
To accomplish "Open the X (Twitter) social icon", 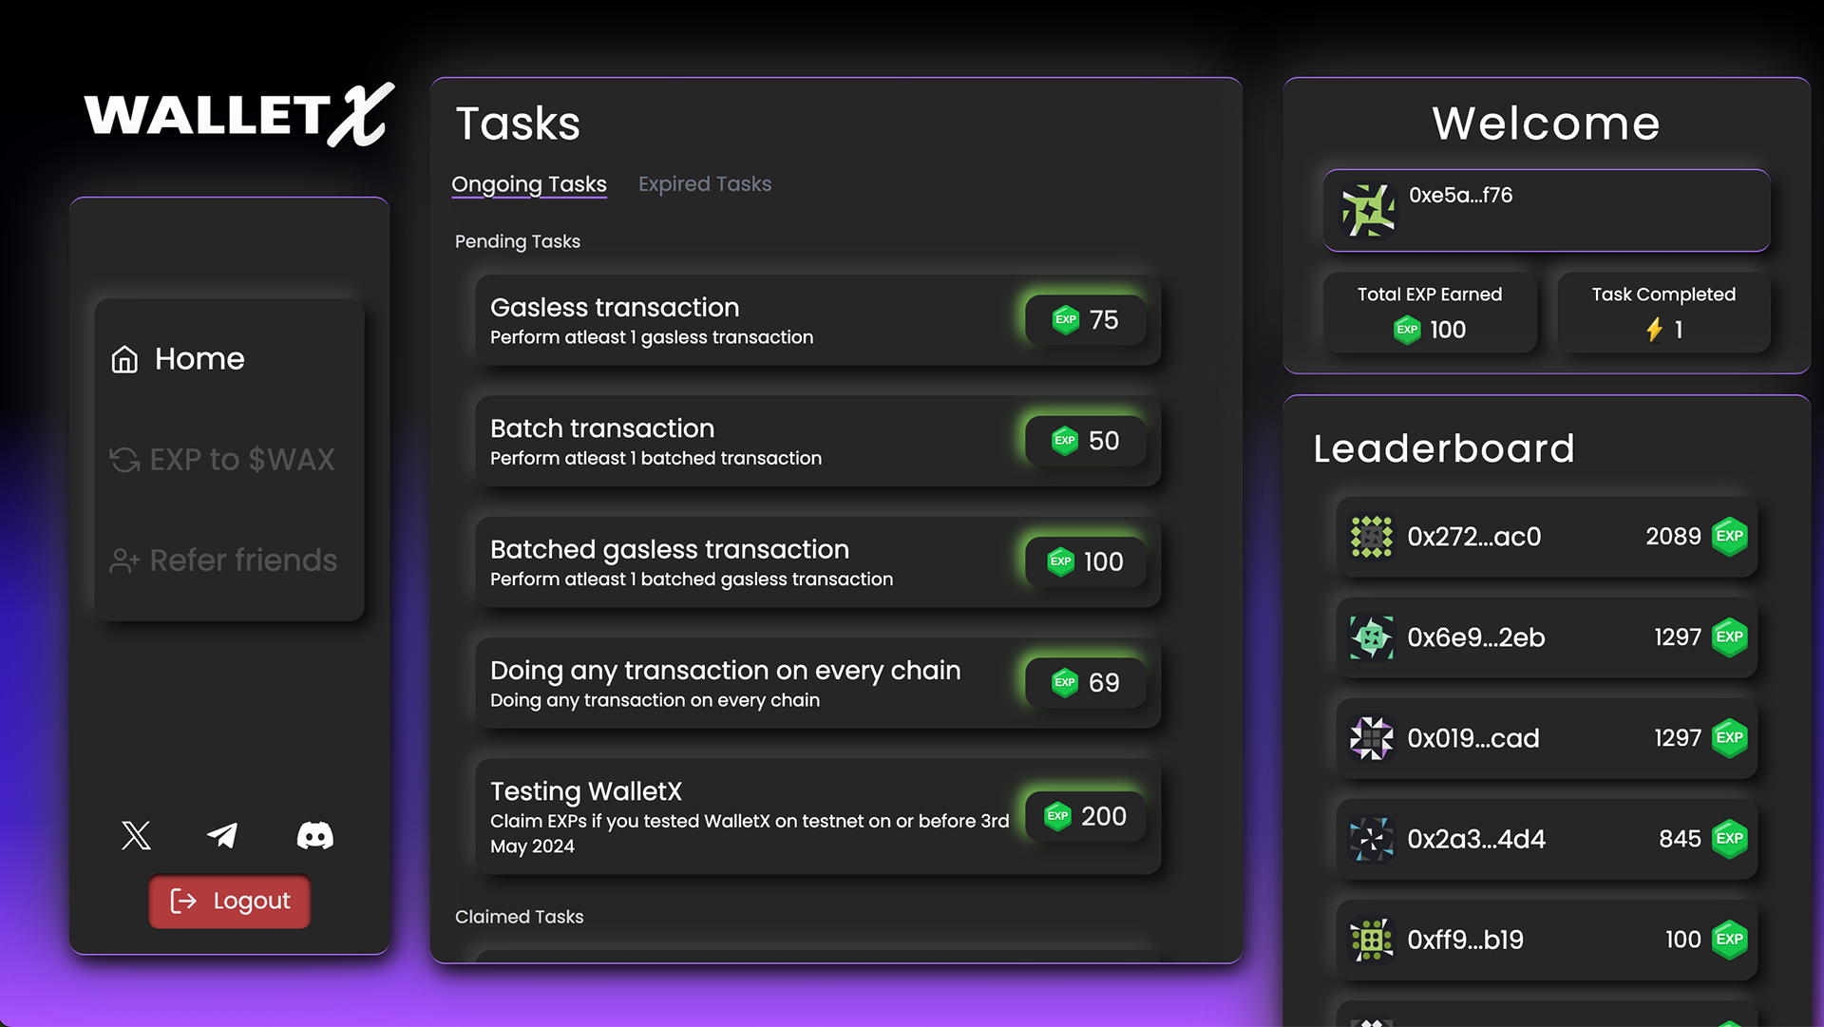I will [136, 836].
